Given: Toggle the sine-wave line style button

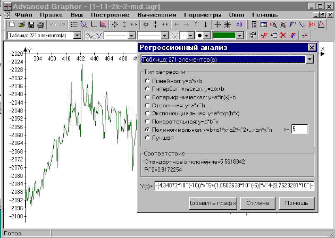Looking at the screenshot, I should coord(89,36).
